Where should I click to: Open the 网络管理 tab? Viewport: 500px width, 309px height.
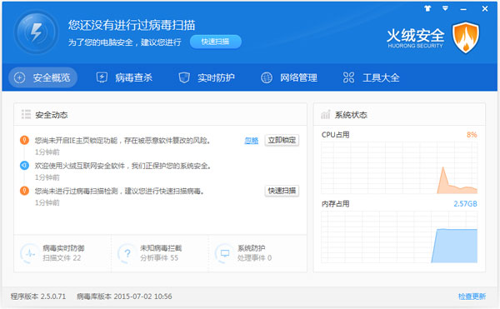289,77
